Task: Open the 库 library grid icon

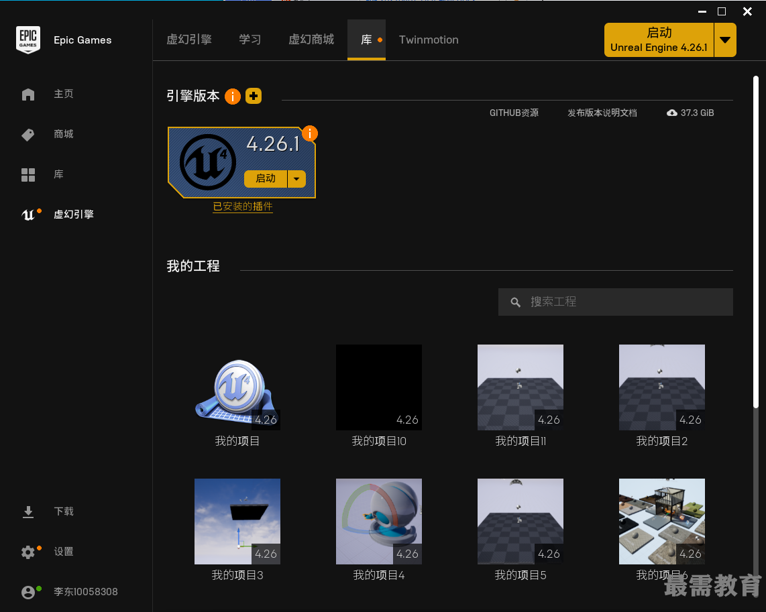Action: (x=28, y=175)
